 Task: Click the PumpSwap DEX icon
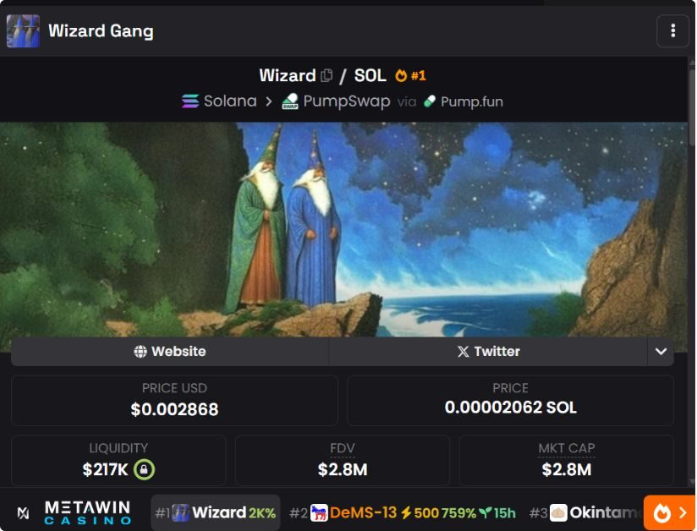coord(290,101)
